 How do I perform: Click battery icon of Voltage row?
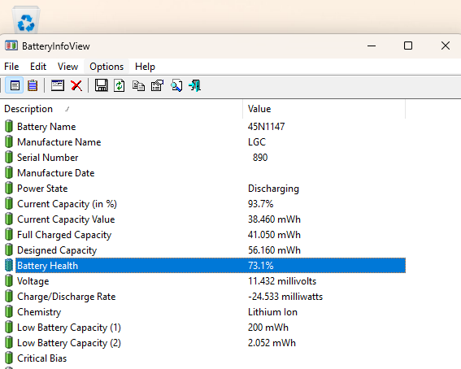point(9,281)
